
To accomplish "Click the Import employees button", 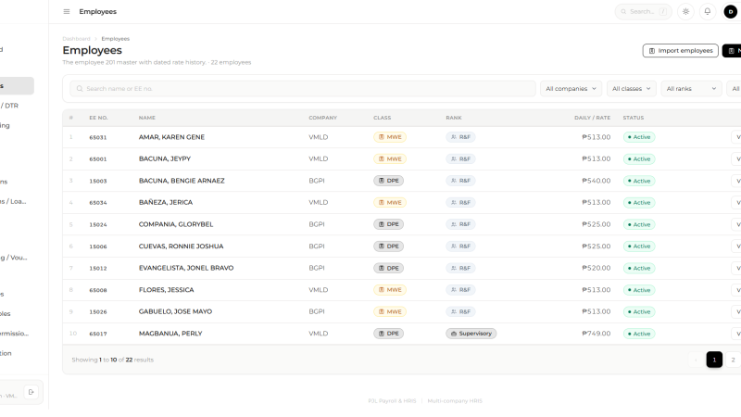I will pyautogui.click(x=680, y=51).
